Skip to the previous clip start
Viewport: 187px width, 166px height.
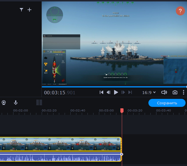101,92
